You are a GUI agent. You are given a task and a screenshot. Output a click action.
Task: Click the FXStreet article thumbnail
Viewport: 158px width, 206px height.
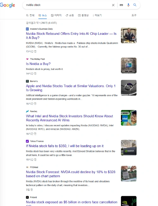pyautogui.click(x=129, y=174)
